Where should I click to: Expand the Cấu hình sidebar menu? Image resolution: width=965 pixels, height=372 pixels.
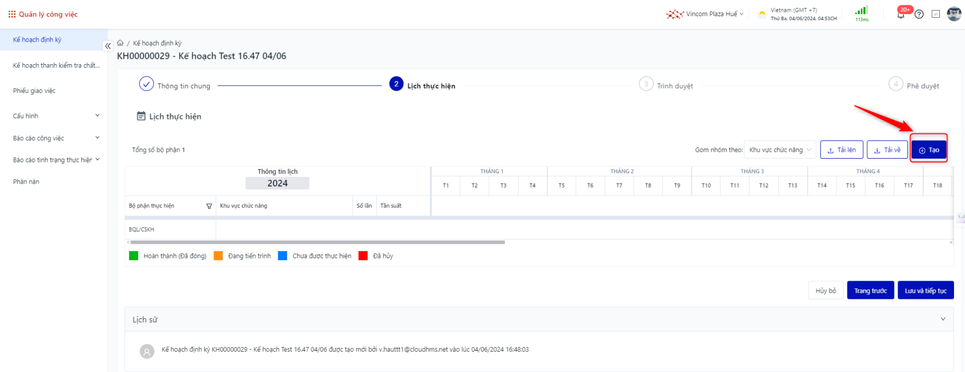coord(97,116)
